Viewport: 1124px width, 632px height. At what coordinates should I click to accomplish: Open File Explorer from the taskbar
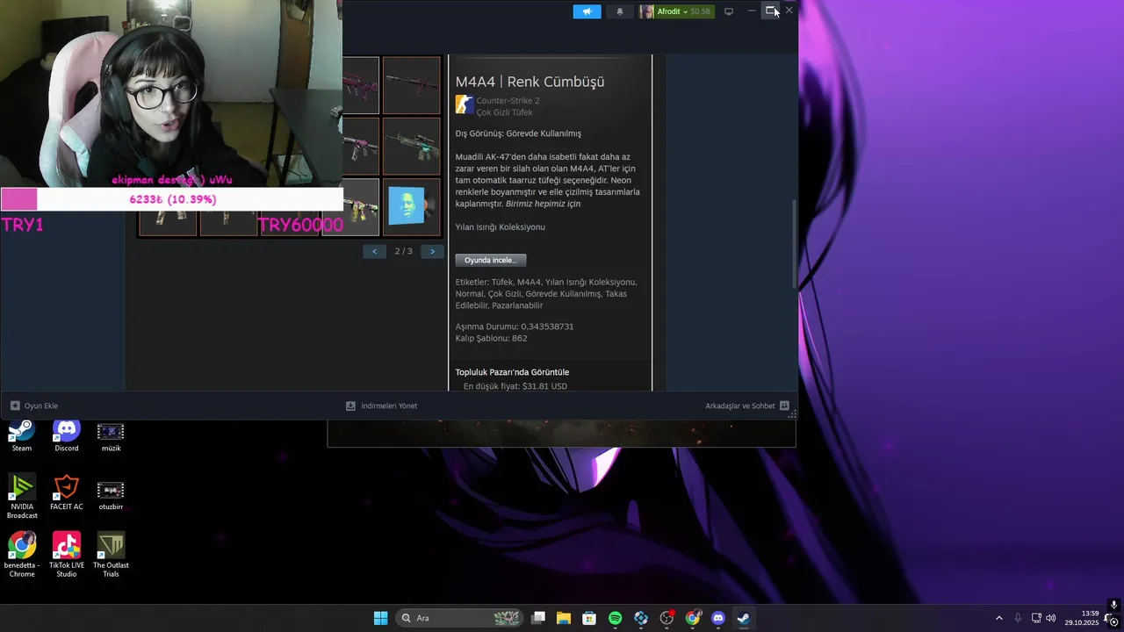pyautogui.click(x=564, y=618)
